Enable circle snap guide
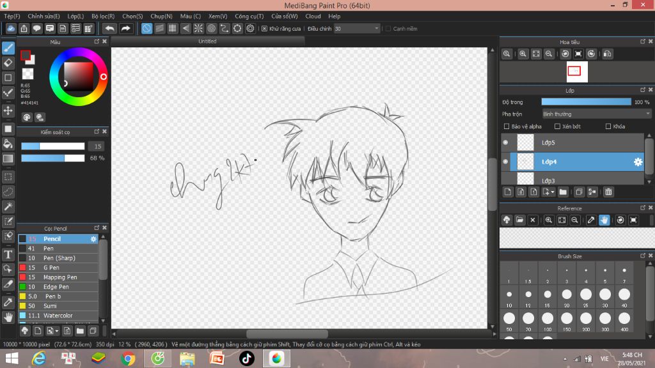The height and width of the screenshot is (368, 655). [211, 28]
